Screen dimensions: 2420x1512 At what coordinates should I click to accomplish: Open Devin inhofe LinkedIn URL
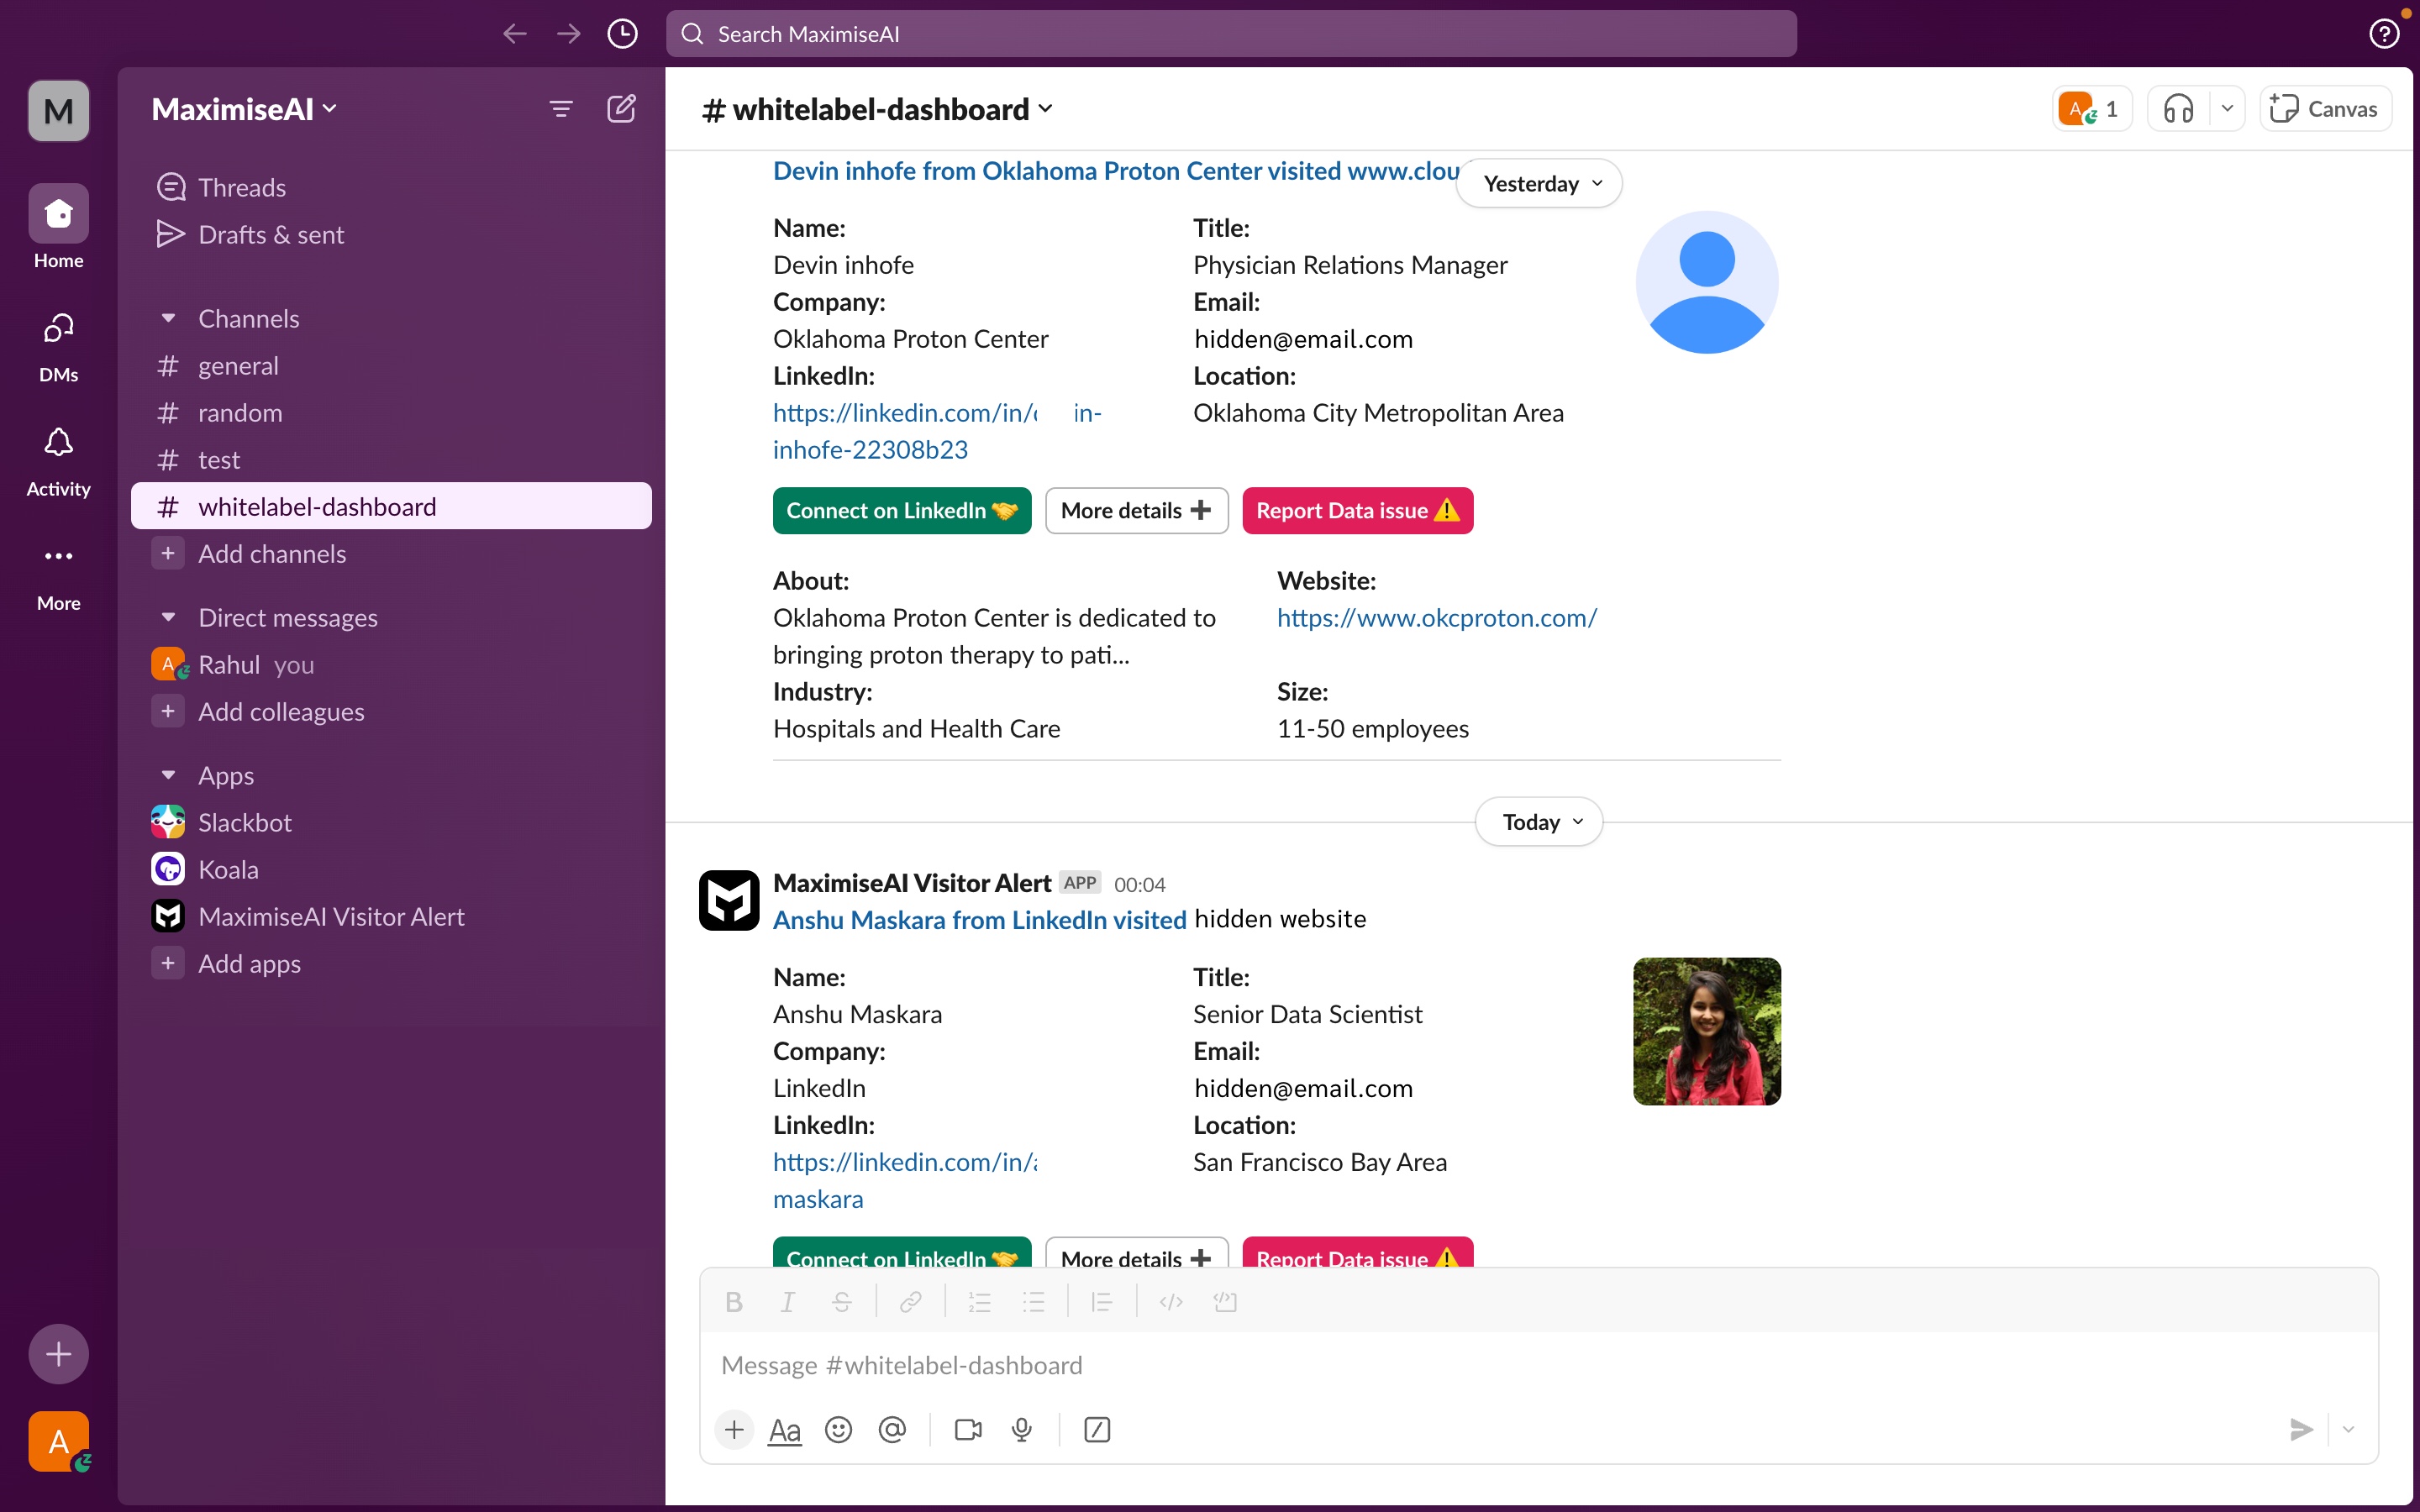click(937, 431)
